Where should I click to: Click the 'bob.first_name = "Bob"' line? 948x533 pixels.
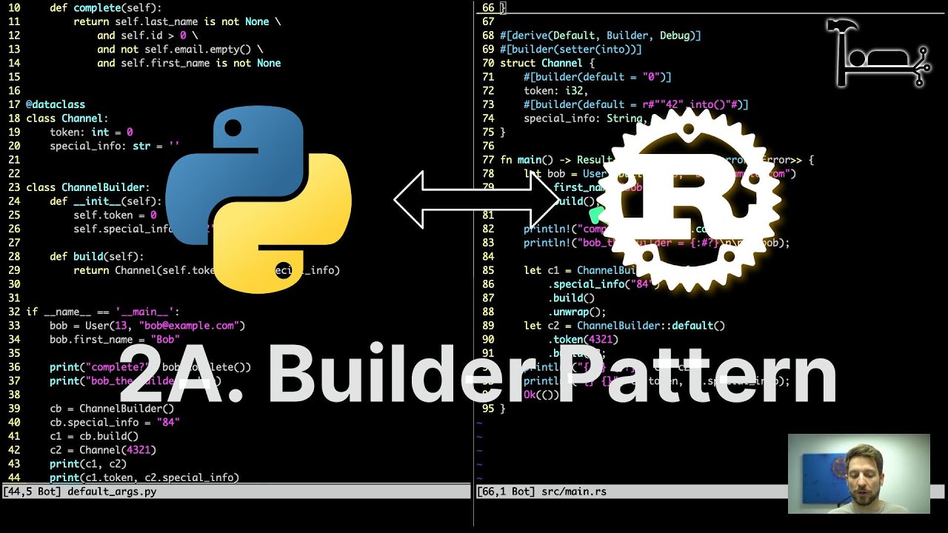pyautogui.click(x=115, y=340)
